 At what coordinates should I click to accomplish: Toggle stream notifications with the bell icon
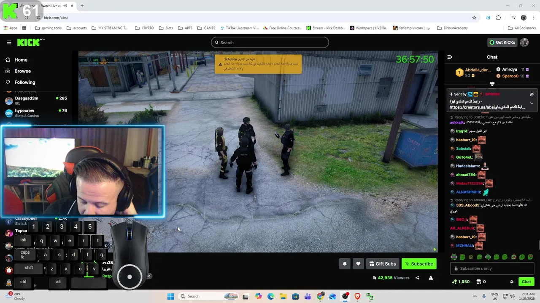pos(345,264)
